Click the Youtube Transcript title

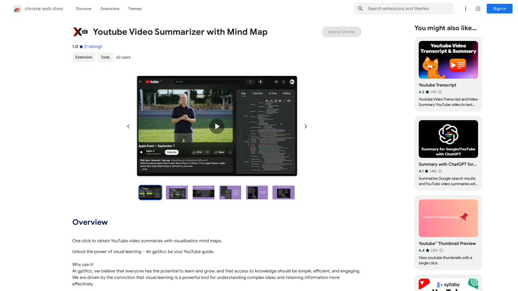click(438, 85)
